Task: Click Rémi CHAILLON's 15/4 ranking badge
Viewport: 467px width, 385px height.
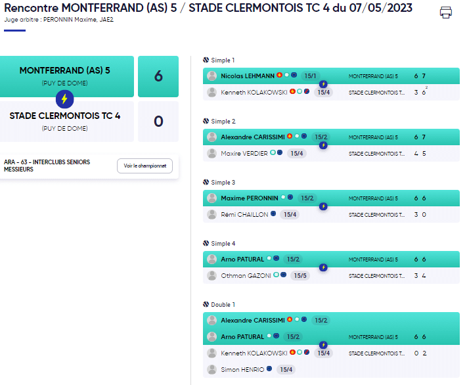Action: (290, 215)
